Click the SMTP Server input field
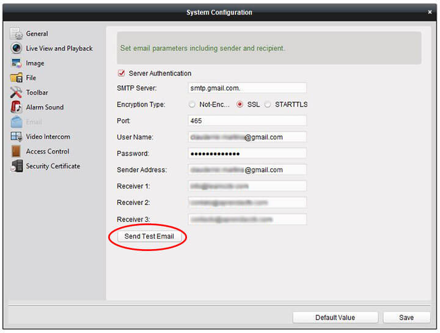The image size is (440, 333). tap(248, 88)
